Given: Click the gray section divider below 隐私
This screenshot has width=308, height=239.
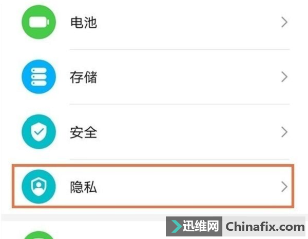Looking at the screenshot, I should 84,217.
